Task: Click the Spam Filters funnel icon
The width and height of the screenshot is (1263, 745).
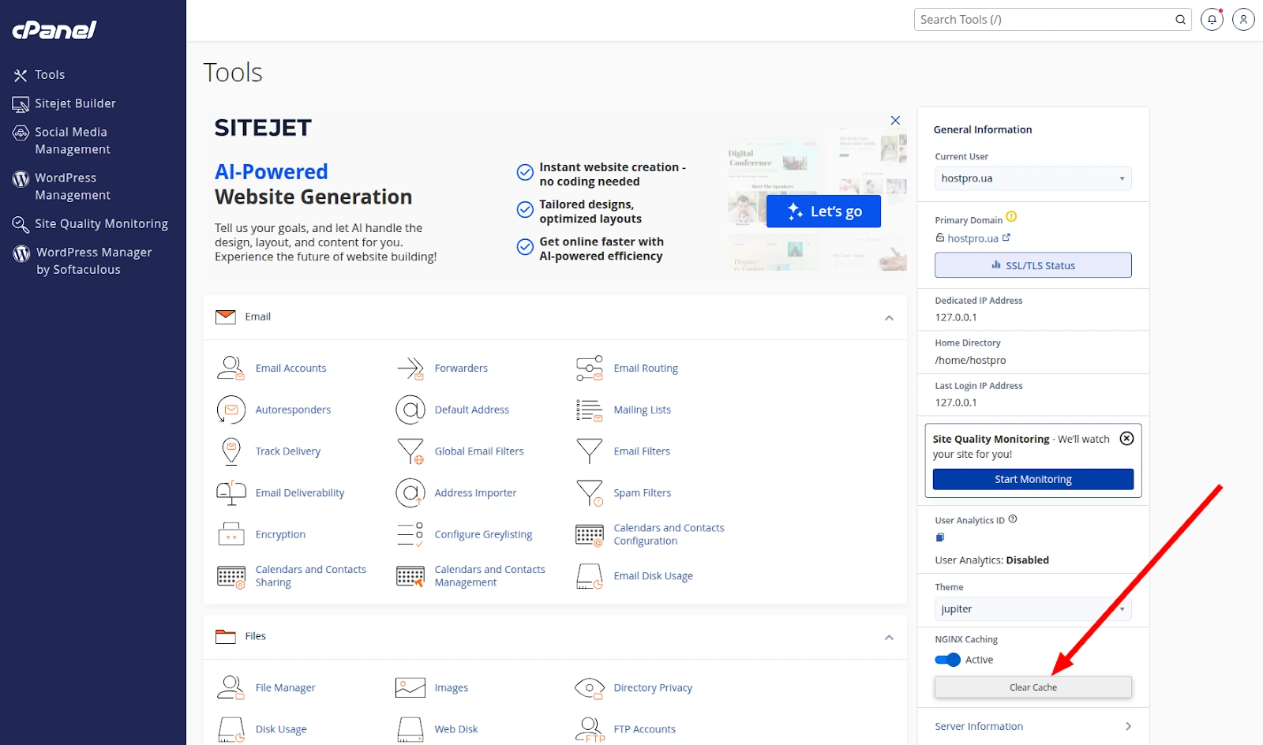Action: [x=589, y=493]
